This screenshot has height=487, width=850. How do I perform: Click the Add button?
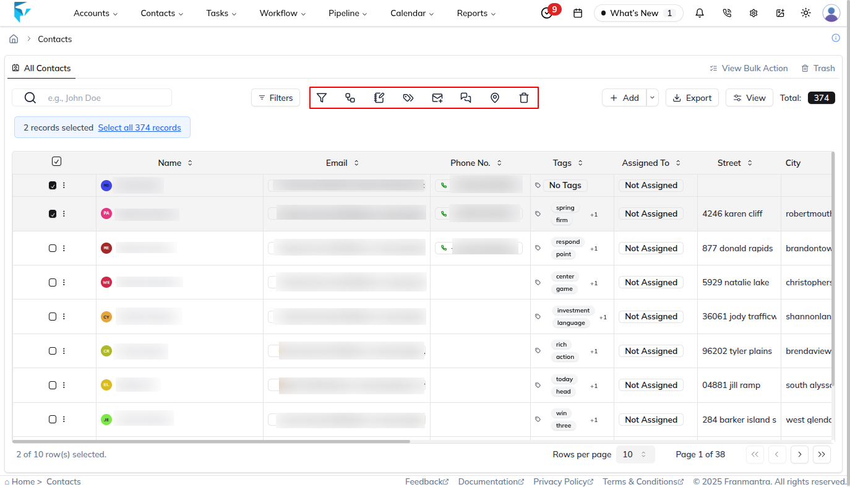[624, 98]
